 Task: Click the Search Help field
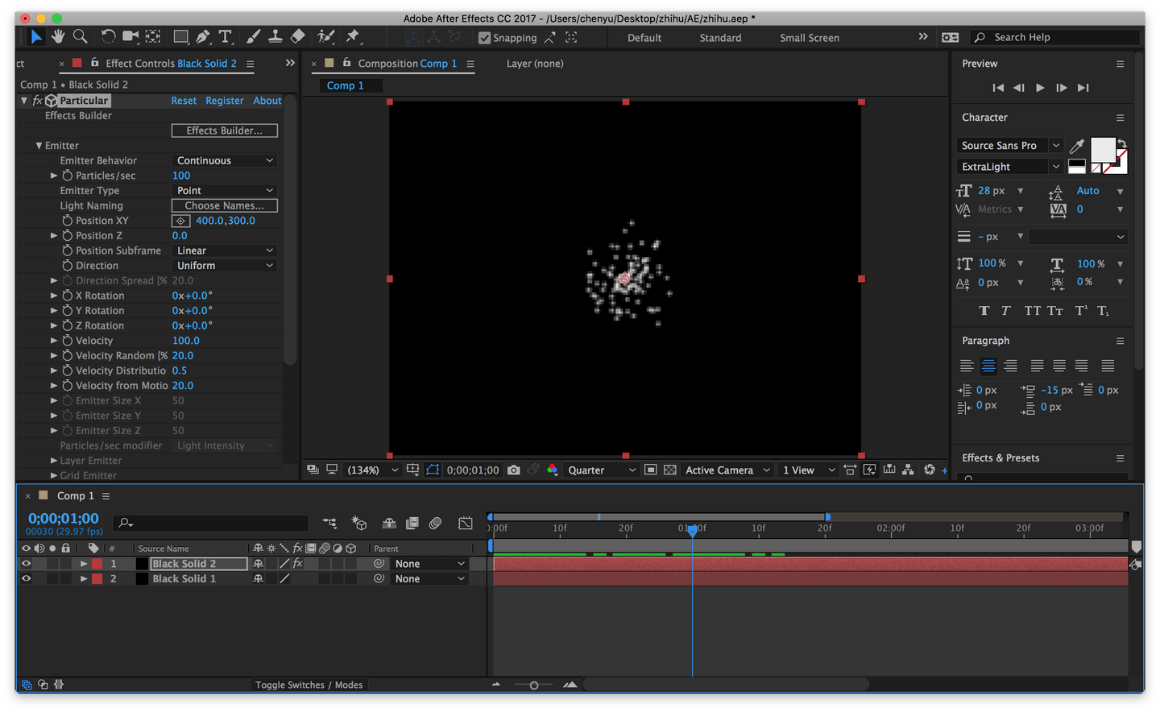(1055, 37)
